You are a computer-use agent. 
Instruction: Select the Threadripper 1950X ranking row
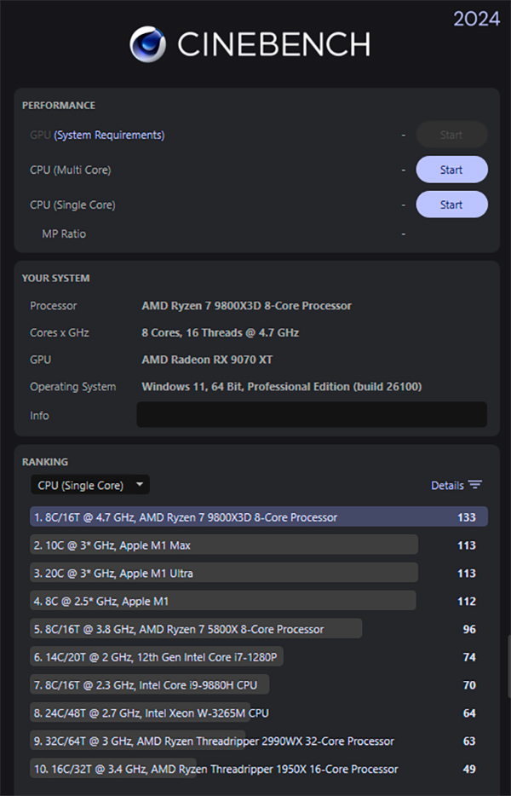(x=215, y=769)
